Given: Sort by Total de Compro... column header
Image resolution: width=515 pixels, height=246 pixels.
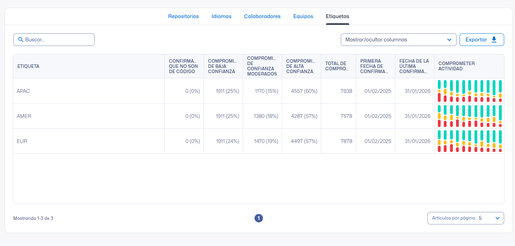Looking at the screenshot, I should (337, 66).
